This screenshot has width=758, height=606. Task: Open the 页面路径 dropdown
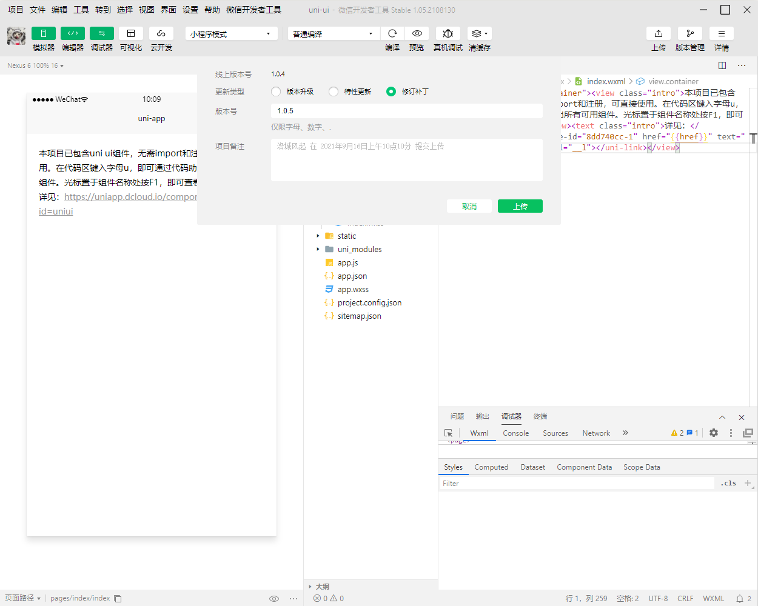pyautogui.click(x=22, y=599)
